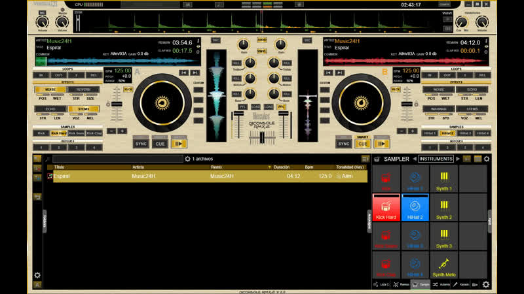Jump to next track on deck B

tap(339, 73)
